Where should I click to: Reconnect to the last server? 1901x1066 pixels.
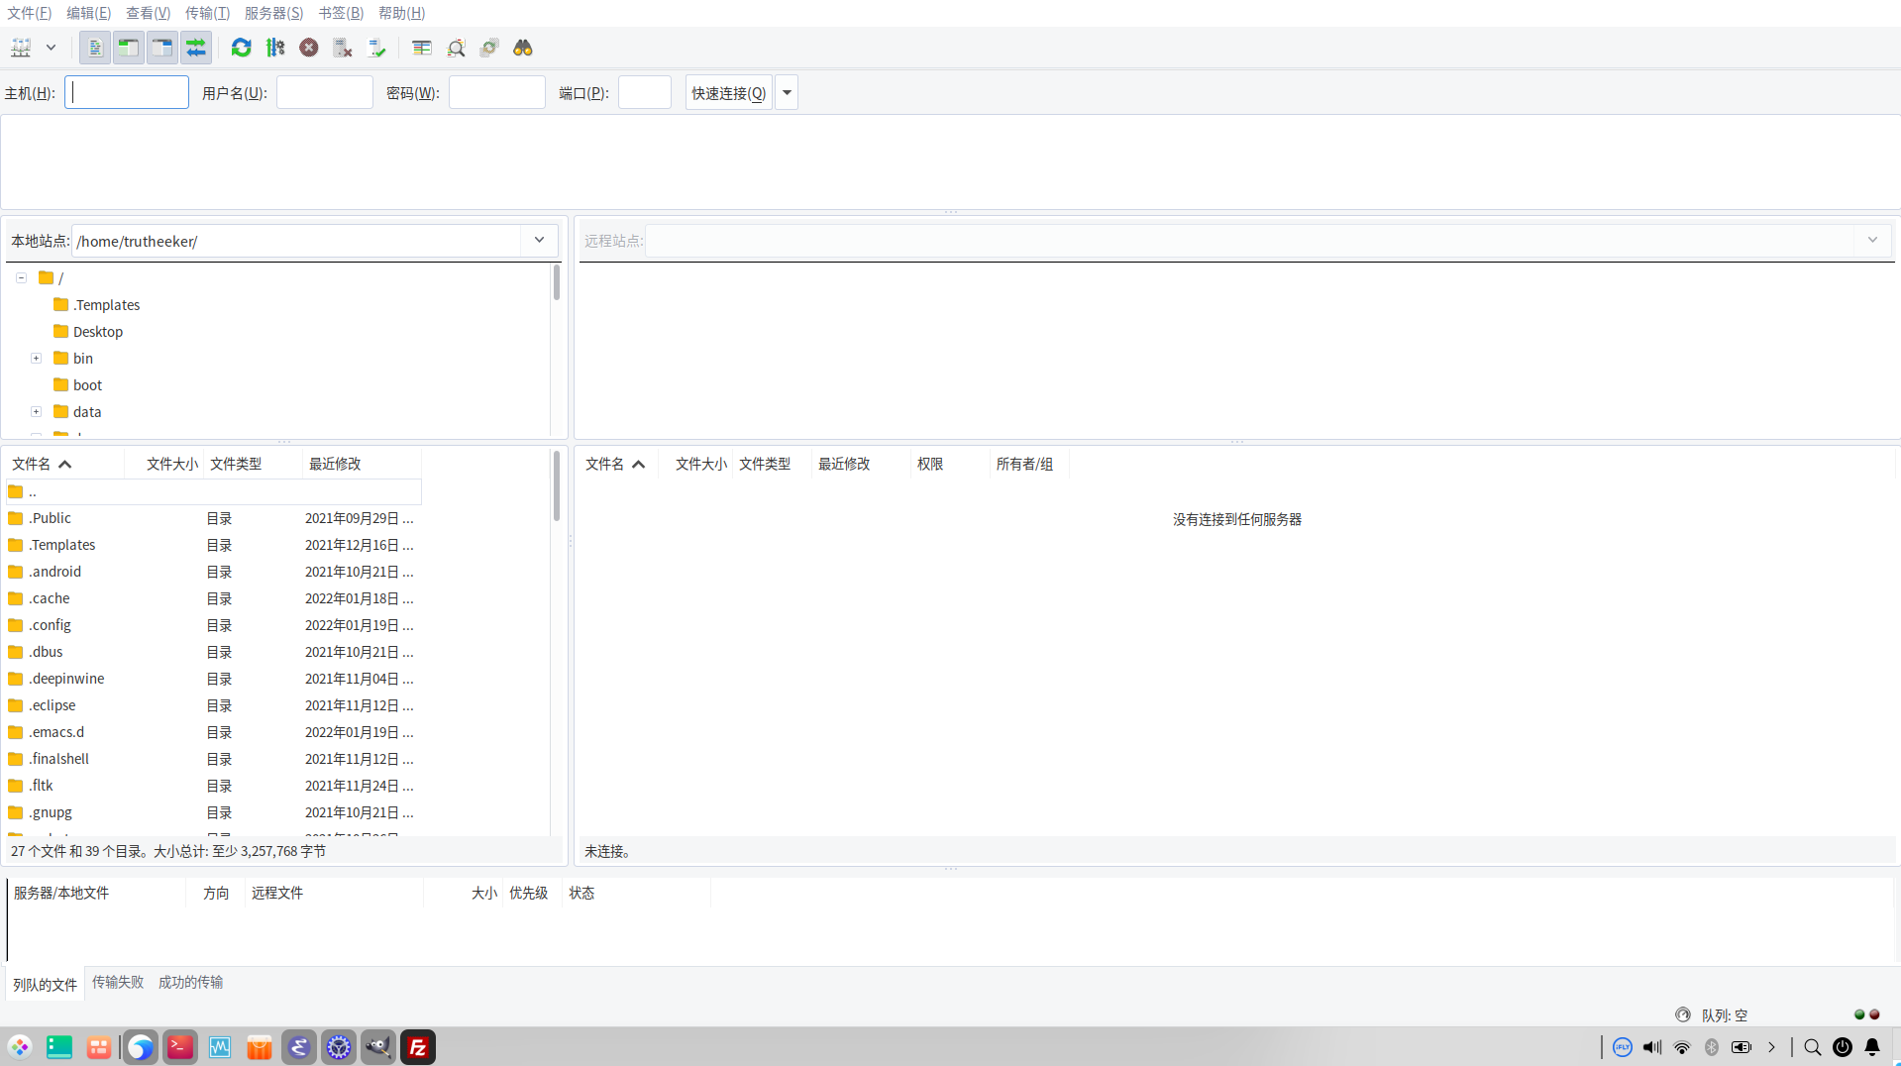click(x=376, y=48)
